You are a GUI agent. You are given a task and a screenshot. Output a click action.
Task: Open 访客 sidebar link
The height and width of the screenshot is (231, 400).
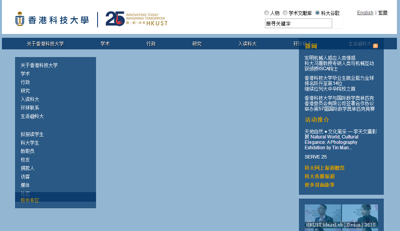pyautogui.click(x=25, y=177)
